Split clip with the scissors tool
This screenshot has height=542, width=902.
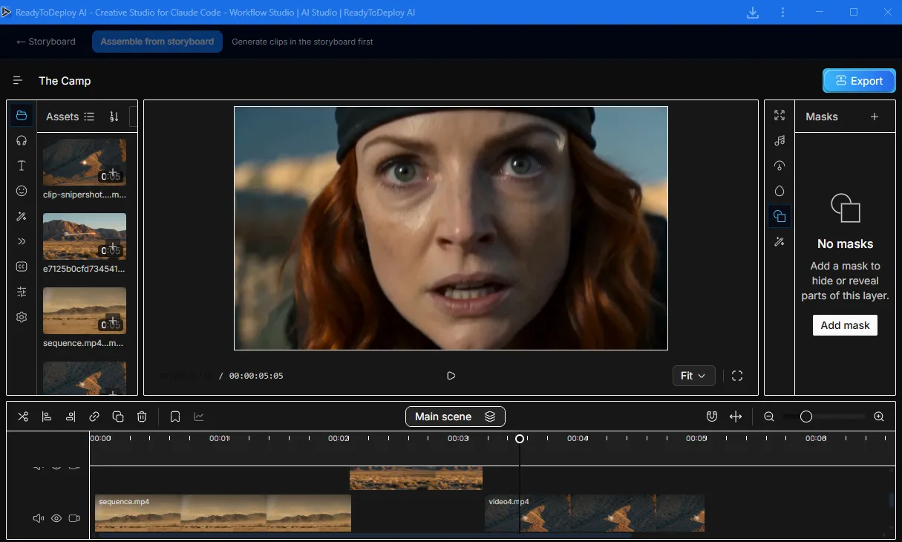point(23,417)
